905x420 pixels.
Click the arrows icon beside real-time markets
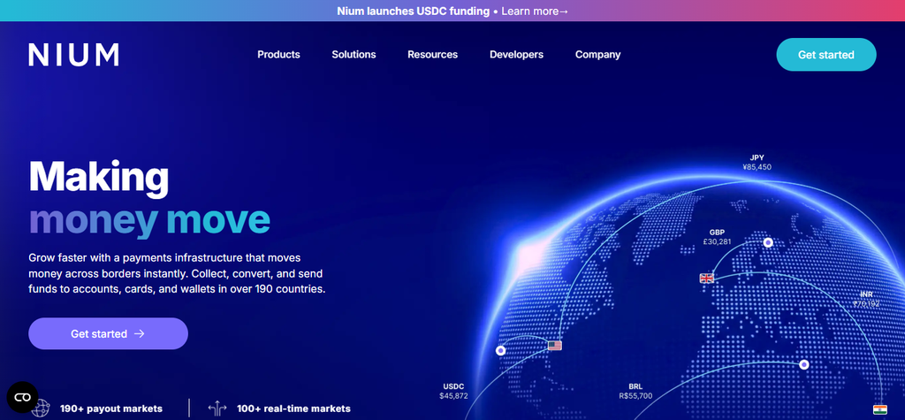pyautogui.click(x=217, y=409)
